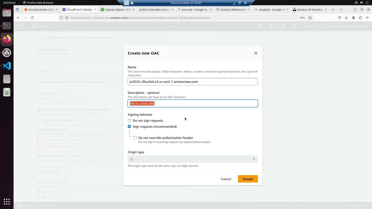This screenshot has height=209, width=372.
Task: Go forward one page
Action: click(25, 18)
